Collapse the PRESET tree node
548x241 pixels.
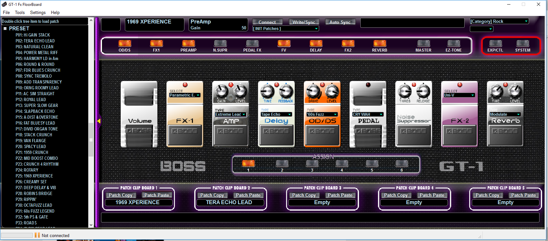[x=5, y=28]
